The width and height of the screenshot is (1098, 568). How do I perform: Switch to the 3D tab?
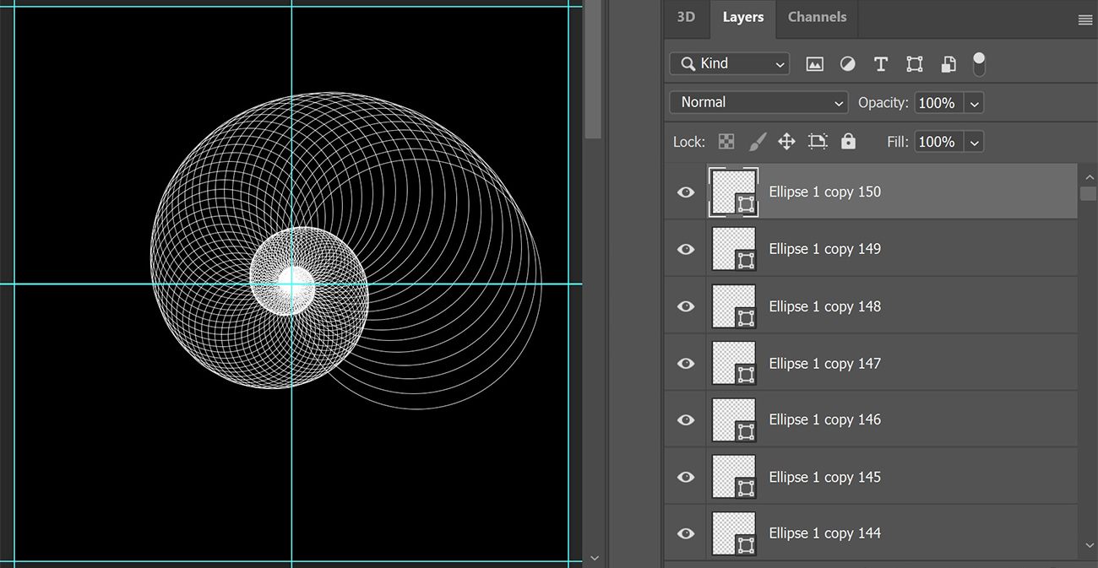686,16
